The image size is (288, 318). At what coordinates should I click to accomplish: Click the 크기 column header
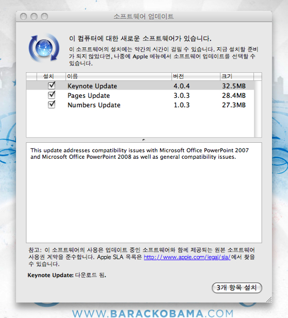click(237, 76)
